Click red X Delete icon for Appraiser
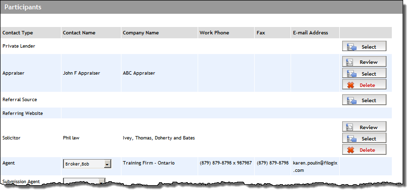Viewport: 411px width, 193px height. 351,85
